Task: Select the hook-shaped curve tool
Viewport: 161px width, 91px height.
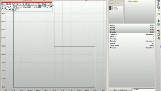Action: 34,7
